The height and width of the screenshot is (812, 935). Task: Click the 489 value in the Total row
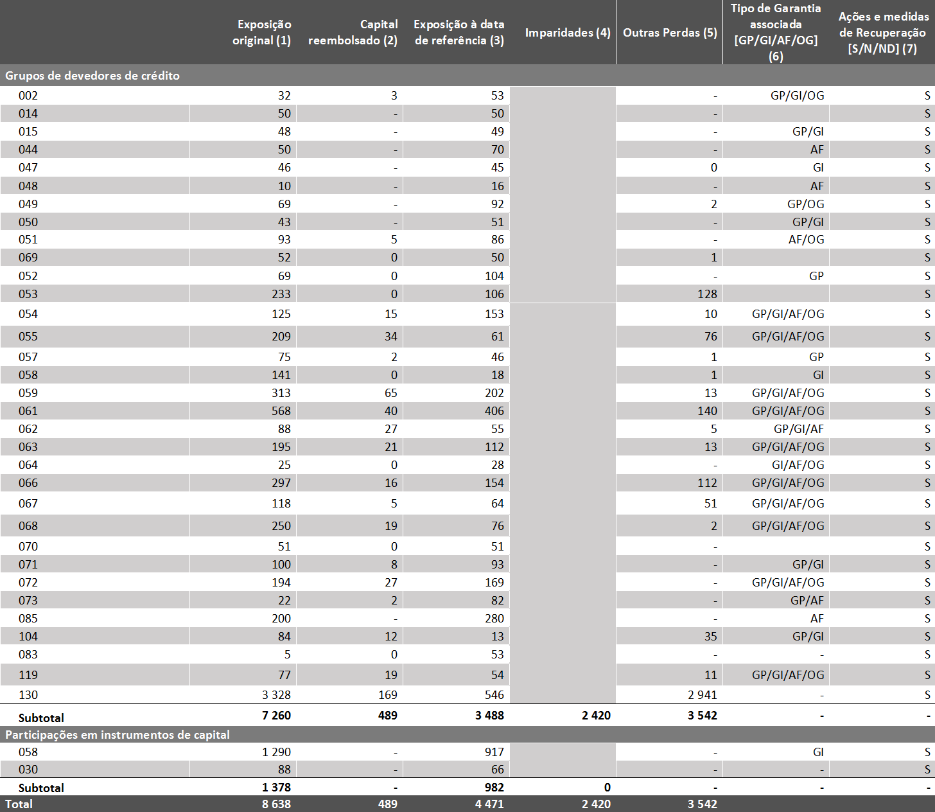pyautogui.click(x=388, y=804)
